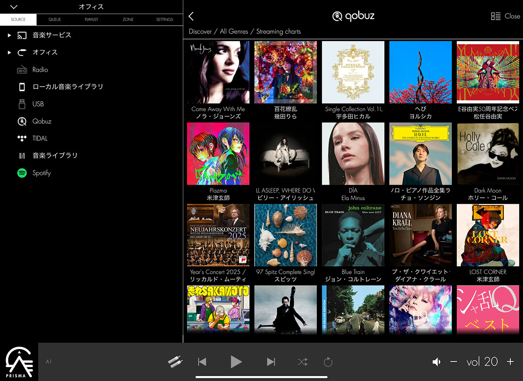Open the Come Away With Me album cover
The image size is (523, 381).
click(x=218, y=72)
